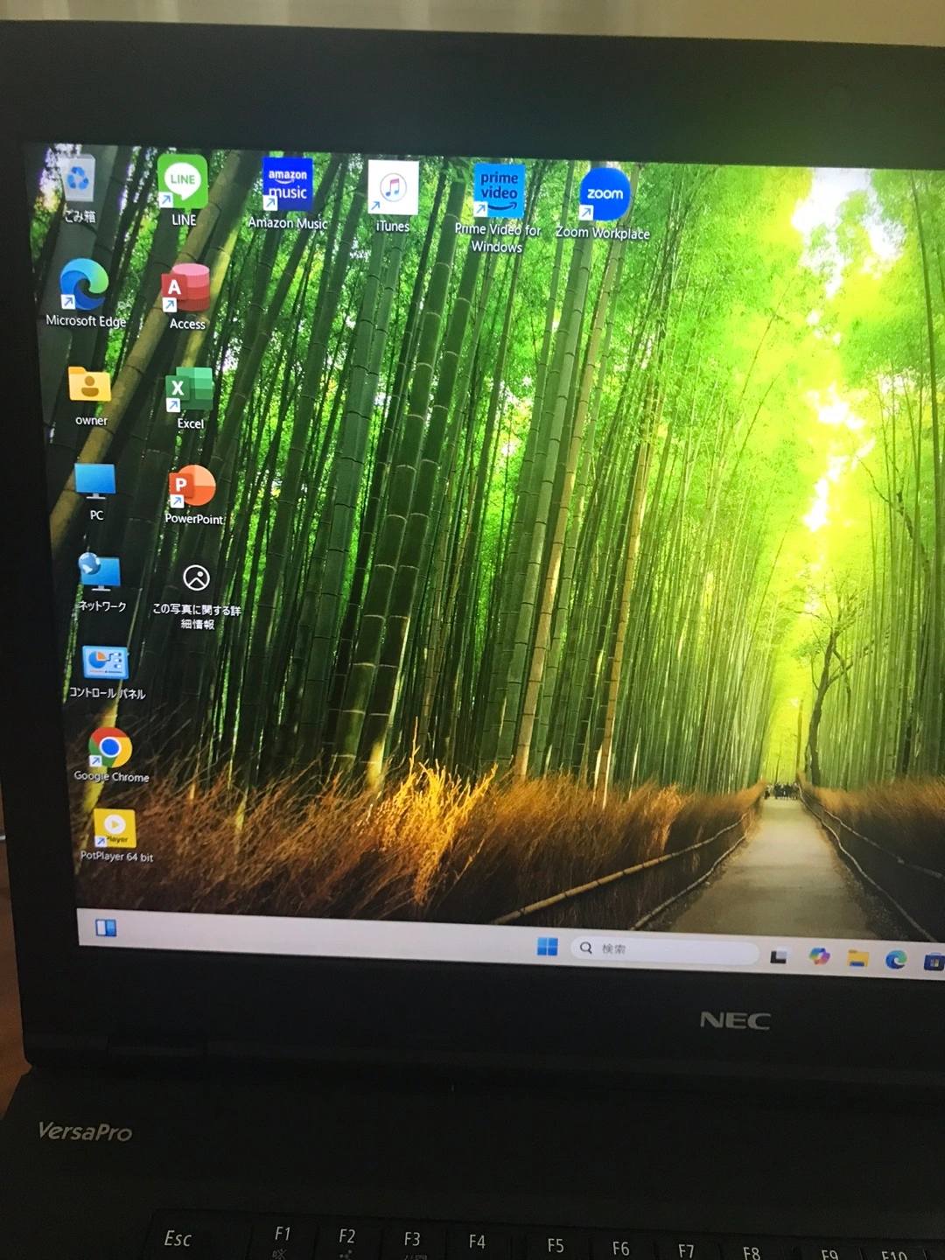Open the Widgets panel from the taskbar

click(106, 927)
